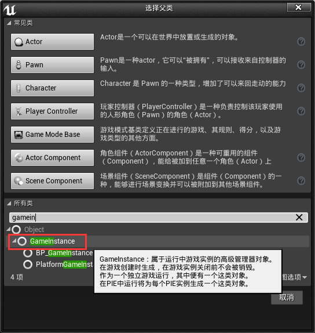Open help for the Pawn class
The height and width of the screenshot is (333, 315).
[x=301, y=64]
